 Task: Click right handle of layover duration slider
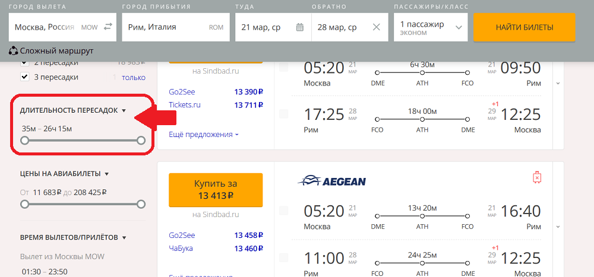[141, 141]
